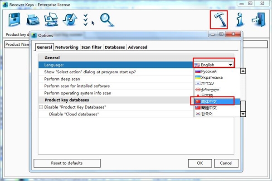Select Perform operating system info scan row
Screen dimensions: 272x181
pyautogui.click(x=116, y=93)
